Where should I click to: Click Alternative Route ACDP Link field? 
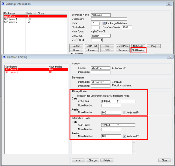click(x=118, y=125)
